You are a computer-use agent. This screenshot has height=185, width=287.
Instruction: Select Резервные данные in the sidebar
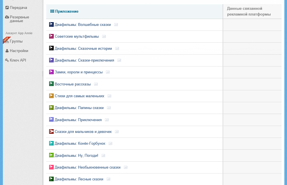[x=19, y=19]
